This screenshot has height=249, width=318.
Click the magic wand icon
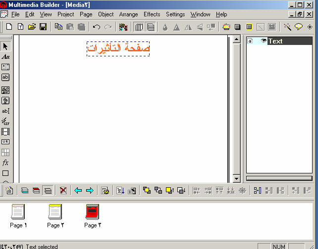click(287, 27)
